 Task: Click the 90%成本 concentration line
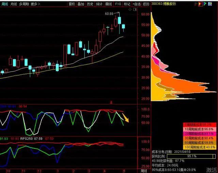[x=174, y=170]
